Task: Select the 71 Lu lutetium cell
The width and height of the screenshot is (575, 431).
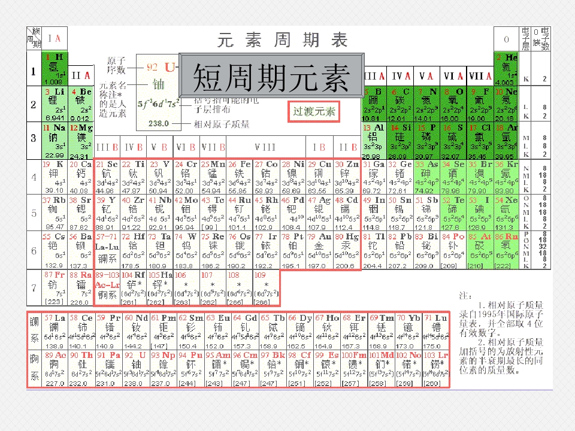Action: coord(436,331)
